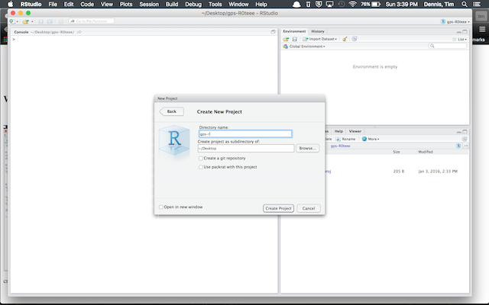The height and width of the screenshot is (305, 489).
Task: Open the Tools menu
Action: (x=215, y=5)
